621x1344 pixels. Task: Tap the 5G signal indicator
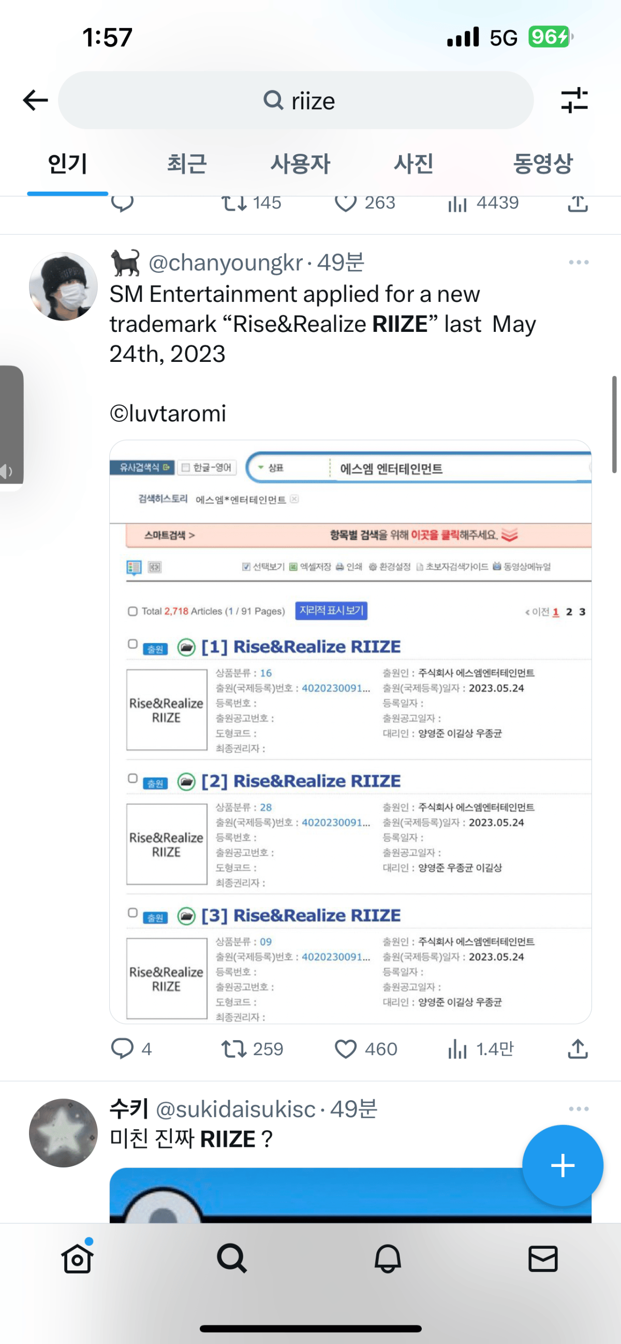tap(503, 38)
